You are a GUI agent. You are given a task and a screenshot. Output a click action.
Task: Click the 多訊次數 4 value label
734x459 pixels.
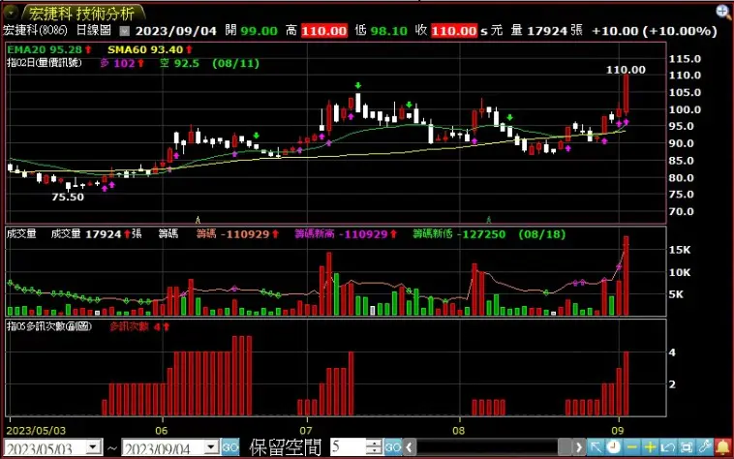pos(136,326)
